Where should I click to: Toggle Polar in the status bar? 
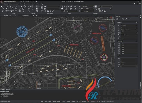[54, 101]
